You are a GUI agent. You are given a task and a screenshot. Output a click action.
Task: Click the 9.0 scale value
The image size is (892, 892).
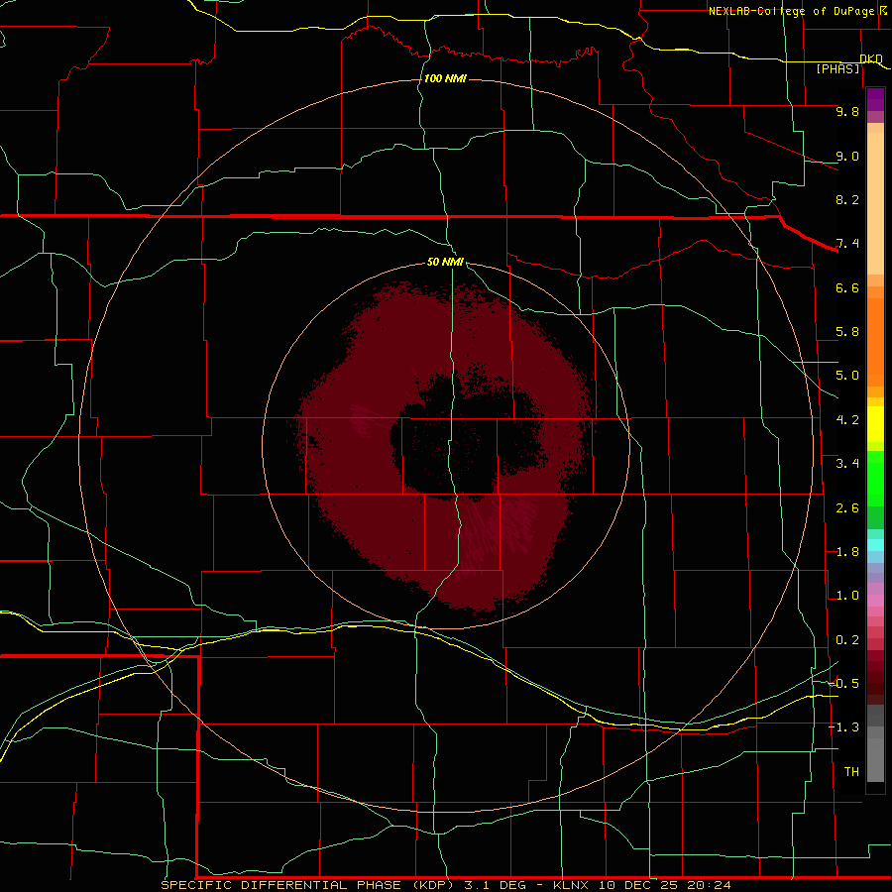pyautogui.click(x=847, y=156)
